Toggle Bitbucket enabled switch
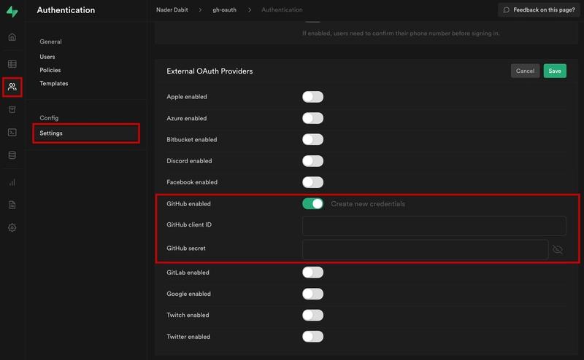This screenshot has width=584, height=360. pos(313,139)
